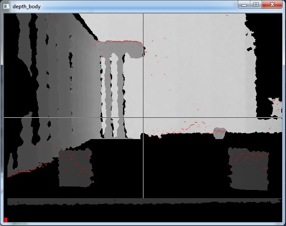Close the depth_body window
286x226 pixels.
[x=272, y=4]
